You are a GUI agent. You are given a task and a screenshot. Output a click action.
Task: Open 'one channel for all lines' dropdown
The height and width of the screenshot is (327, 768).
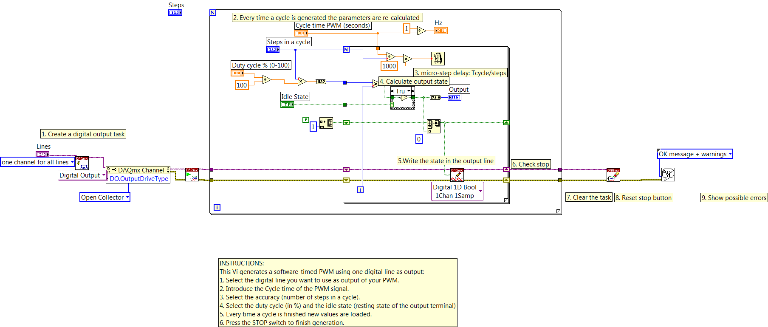coord(72,162)
